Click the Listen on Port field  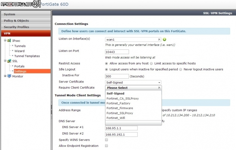pyautogui.click(x=117, y=52)
